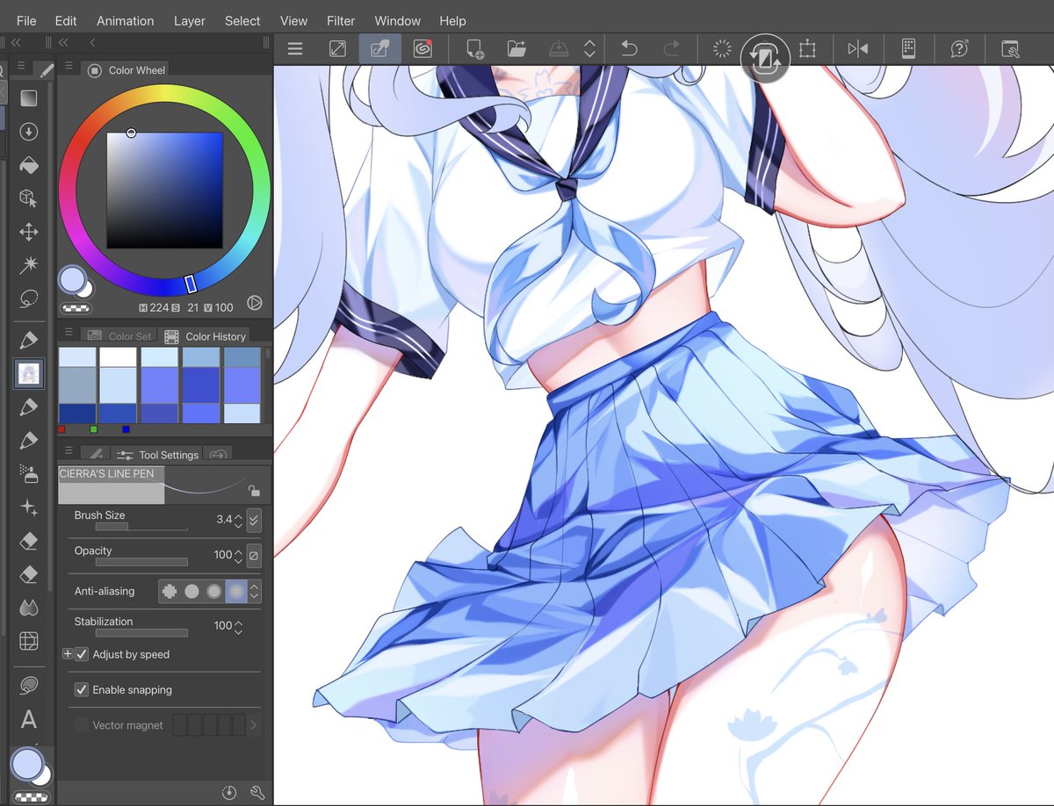1054x806 pixels.
Task: Select the strongest Anti-aliasing level
Action: 235,591
